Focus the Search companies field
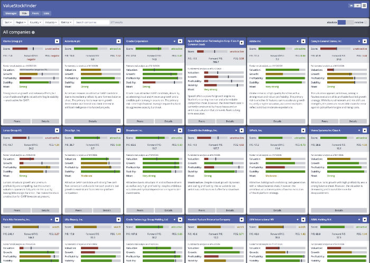Screen dimensions: 370x263 tap(91, 22)
